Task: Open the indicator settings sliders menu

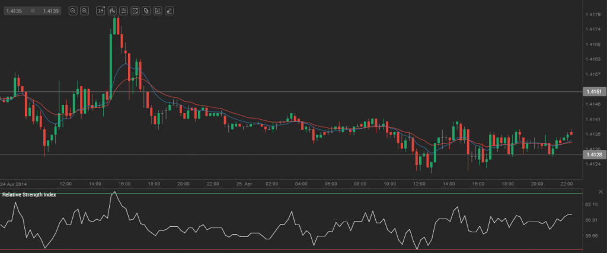Action: coord(123,11)
